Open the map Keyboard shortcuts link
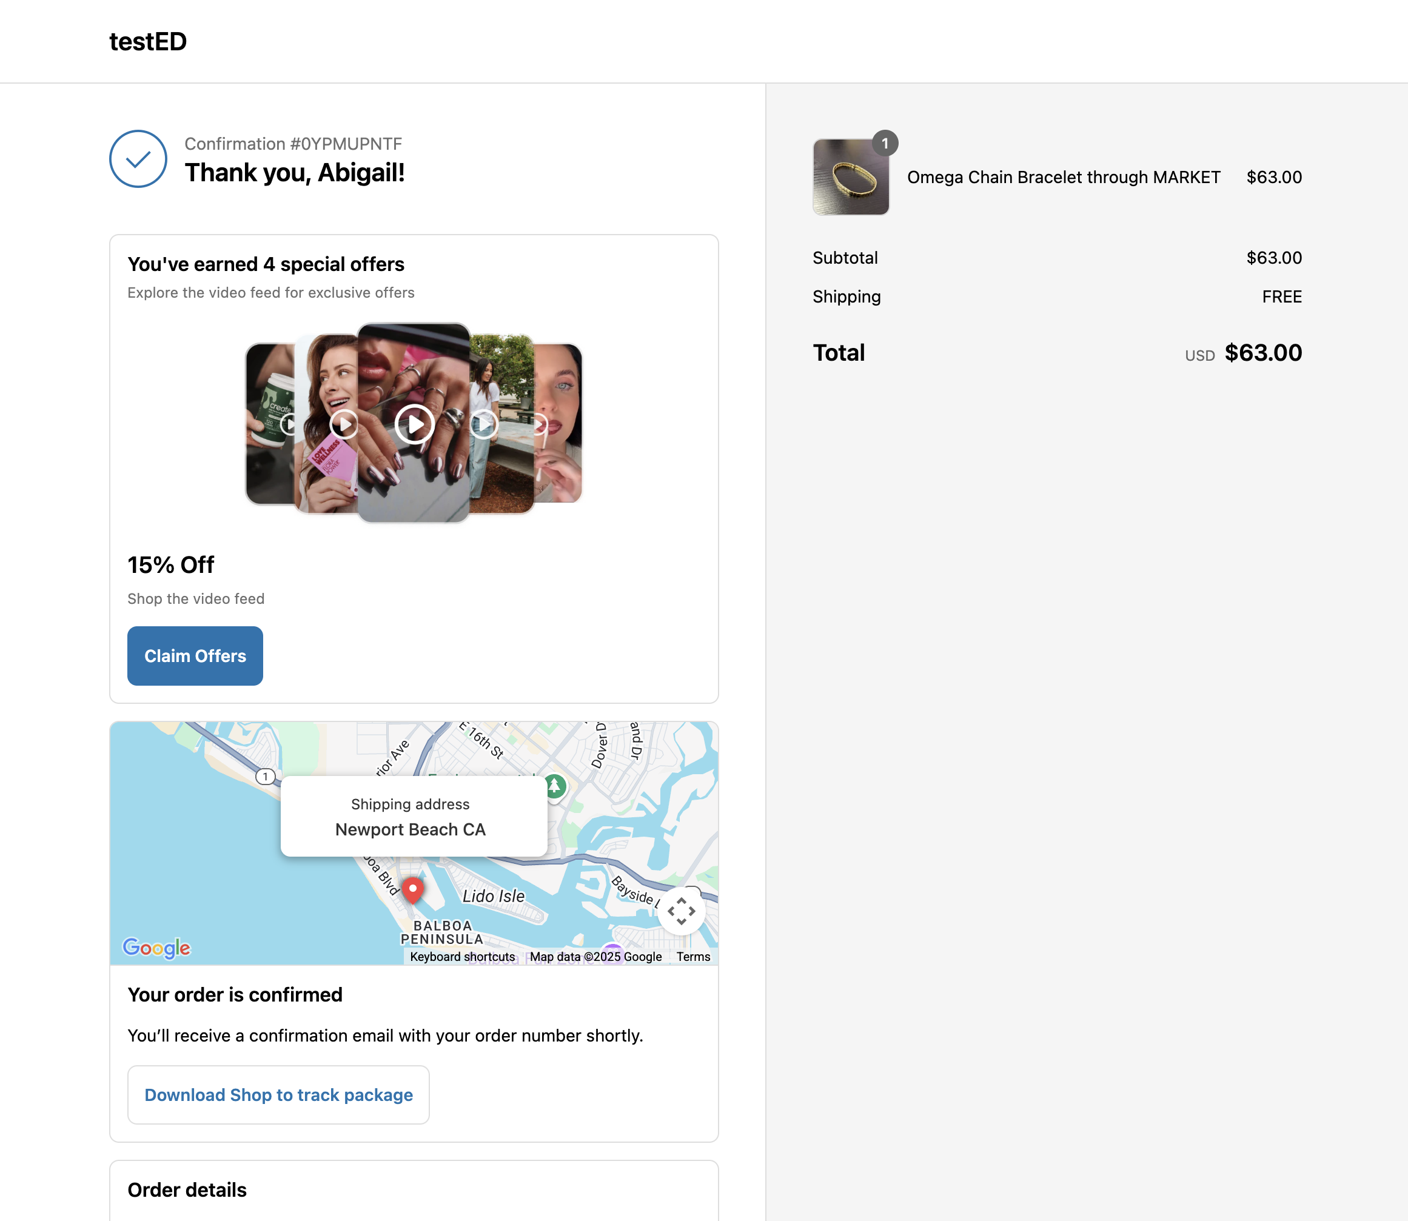This screenshot has width=1408, height=1221. [x=462, y=957]
